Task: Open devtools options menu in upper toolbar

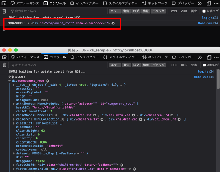Action: pyautogui.click(x=216, y=3)
